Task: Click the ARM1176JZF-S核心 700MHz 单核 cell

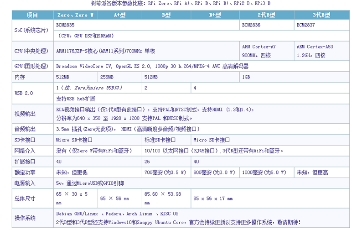Action: (x=146, y=51)
